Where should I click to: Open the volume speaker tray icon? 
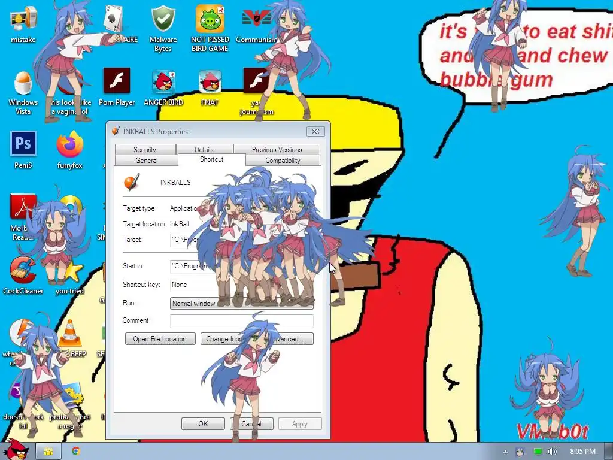(552, 452)
